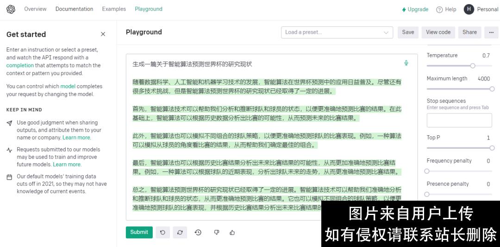This screenshot has height=247, width=500.
Task: Adjust the Top P slider handle
Action: [492, 148]
